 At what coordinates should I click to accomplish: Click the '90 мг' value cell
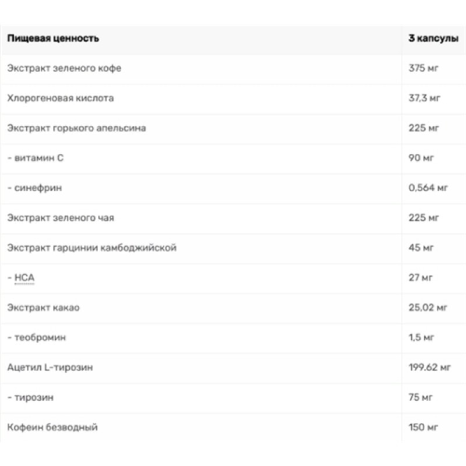pyautogui.click(x=421, y=158)
